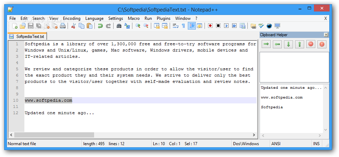Open the Encoding menu
The width and height of the screenshot is (339, 157).
(x=72, y=18)
